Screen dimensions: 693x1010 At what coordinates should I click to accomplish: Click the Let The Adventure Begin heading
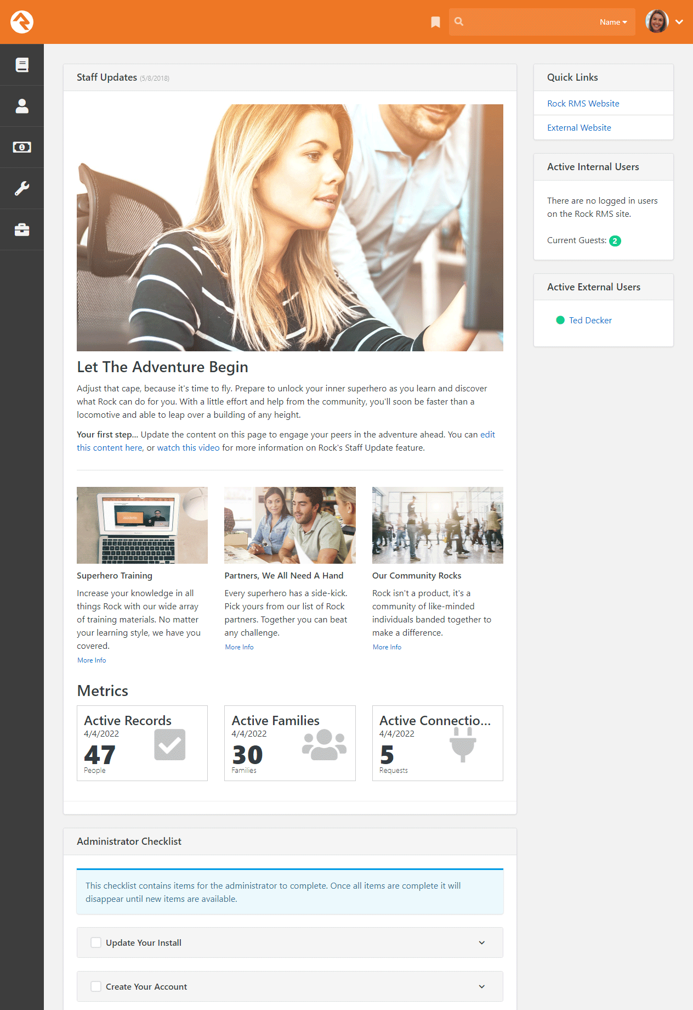pyautogui.click(x=162, y=367)
